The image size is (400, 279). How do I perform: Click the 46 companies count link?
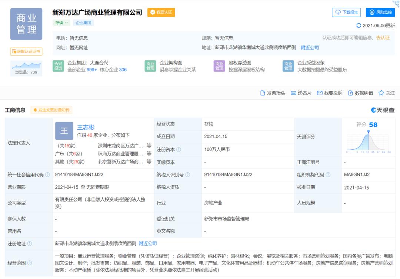[x=90, y=135]
